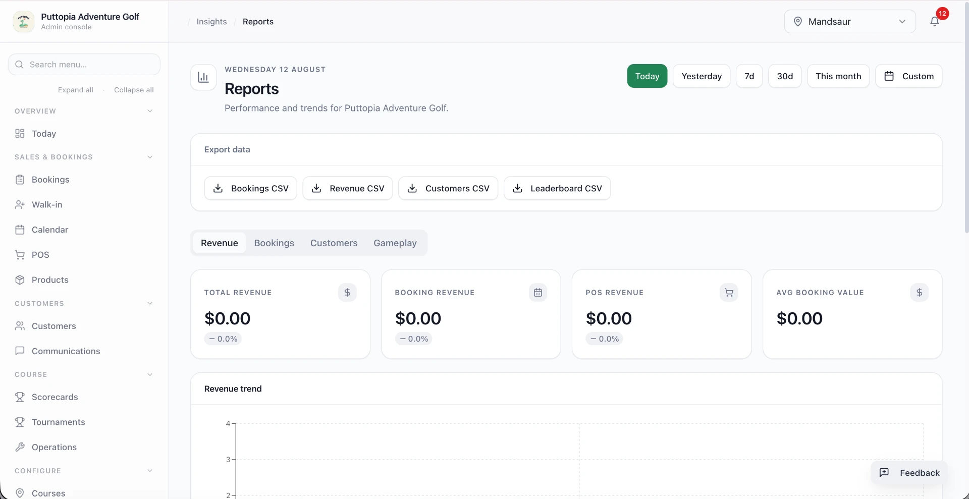
Task: Open Walk-in in the sidebar
Action: pyautogui.click(x=84, y=205)
